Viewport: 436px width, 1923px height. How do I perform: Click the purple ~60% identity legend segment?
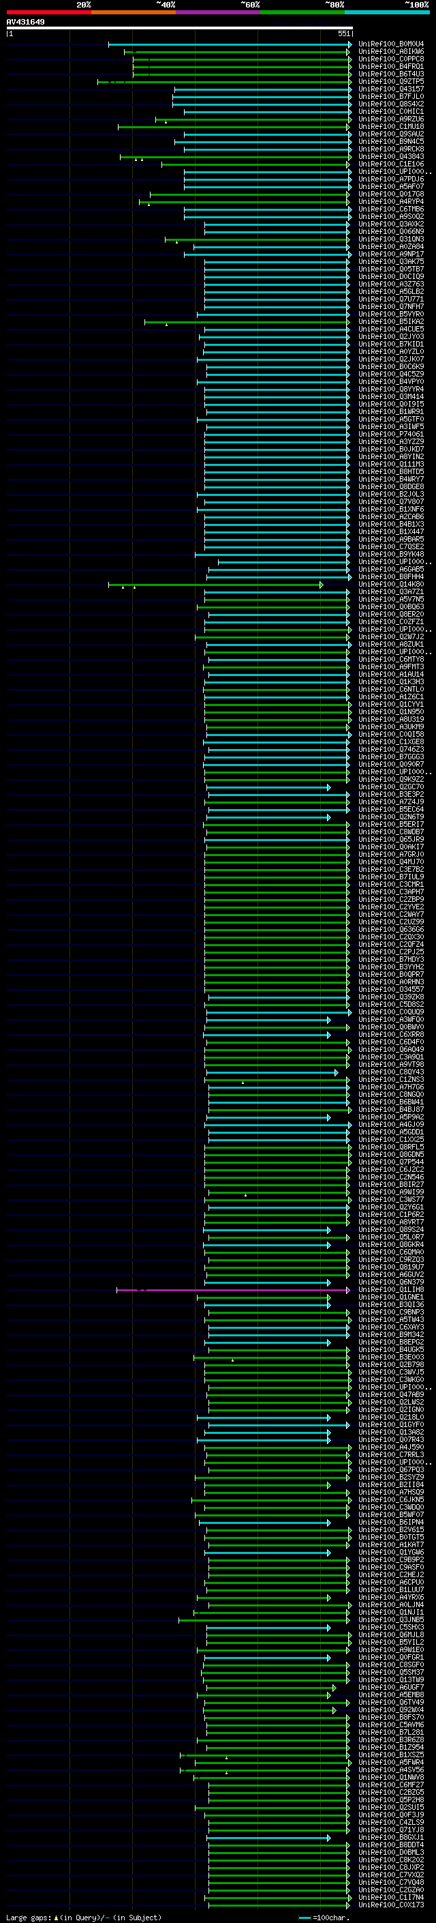(219, 12)
